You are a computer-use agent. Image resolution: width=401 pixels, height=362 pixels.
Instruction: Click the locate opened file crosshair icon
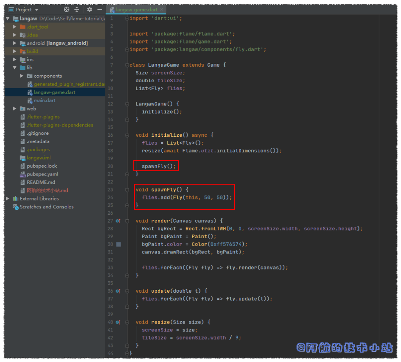67,9
